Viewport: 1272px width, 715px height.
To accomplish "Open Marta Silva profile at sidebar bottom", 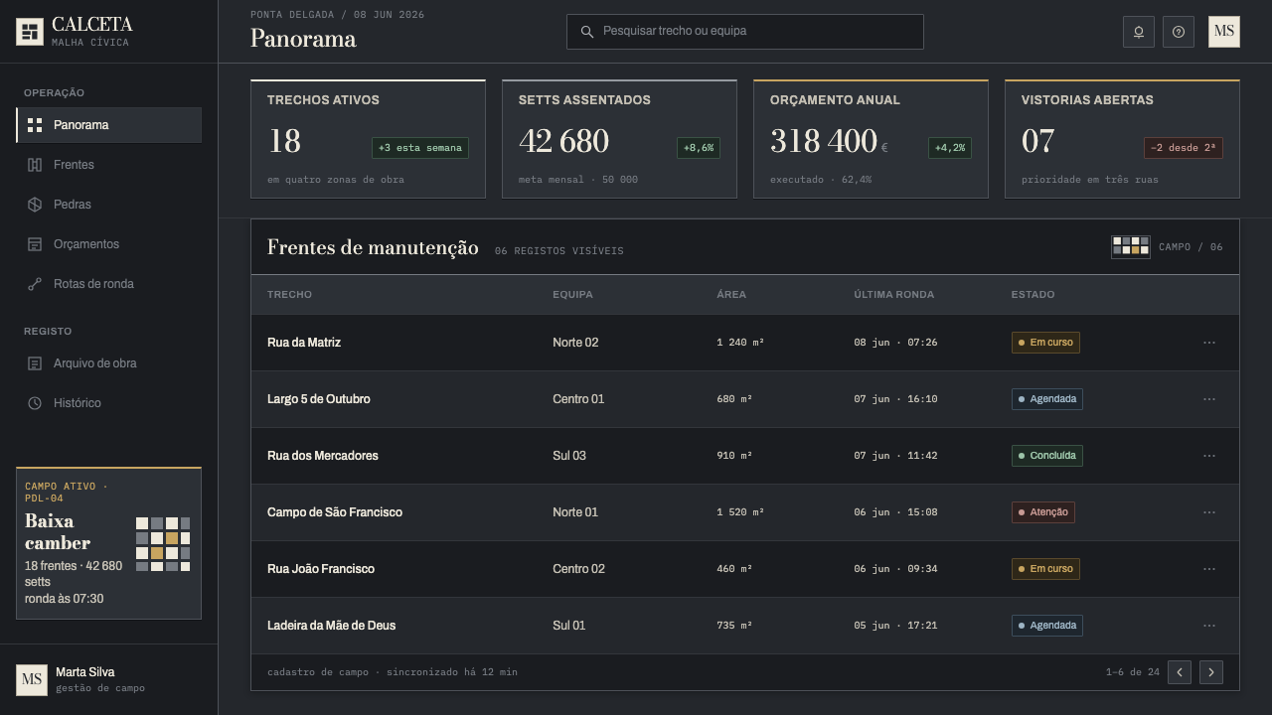I will coord(109,680).
